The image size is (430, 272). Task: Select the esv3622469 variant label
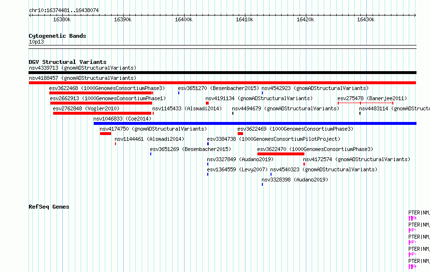click(x=295, y=129)
